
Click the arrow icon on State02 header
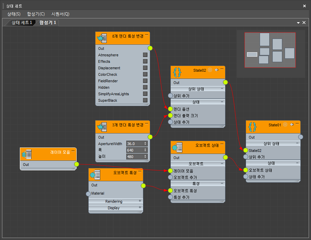pyautogui.click(x=217, y=70)
